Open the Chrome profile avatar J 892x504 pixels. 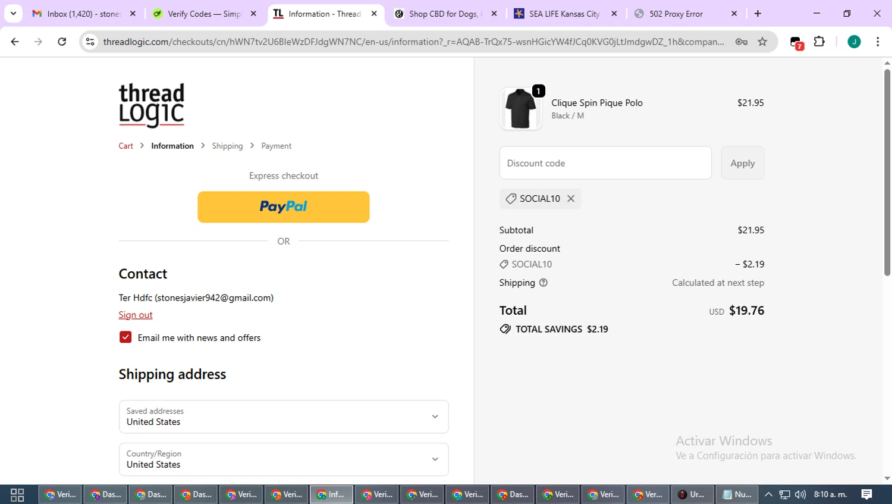point(854,42)
